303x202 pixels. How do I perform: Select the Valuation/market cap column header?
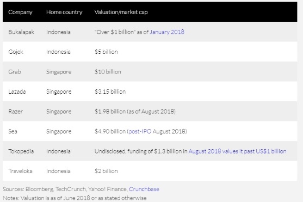click(121, 12)
